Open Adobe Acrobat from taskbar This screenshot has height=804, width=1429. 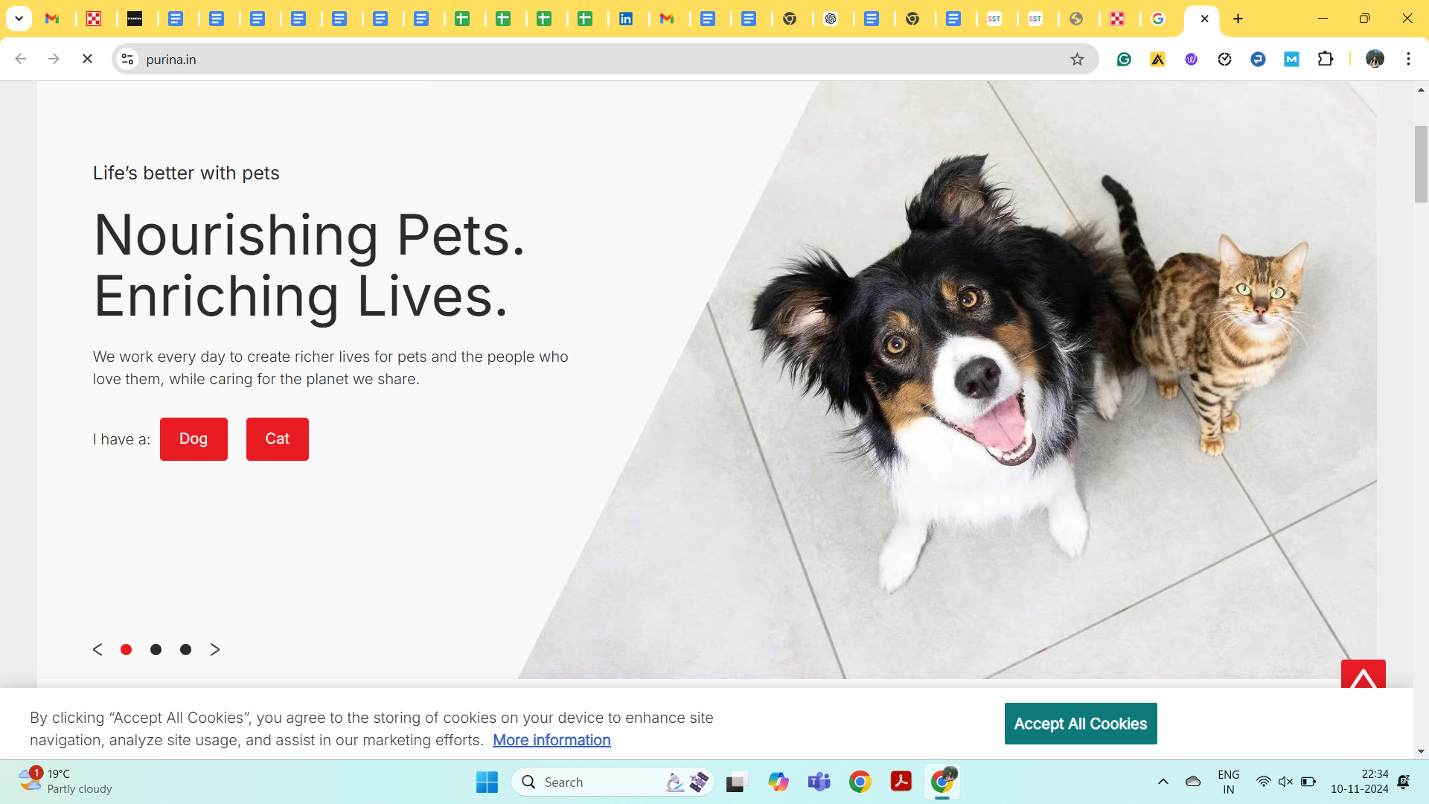(x=901, y=782)
